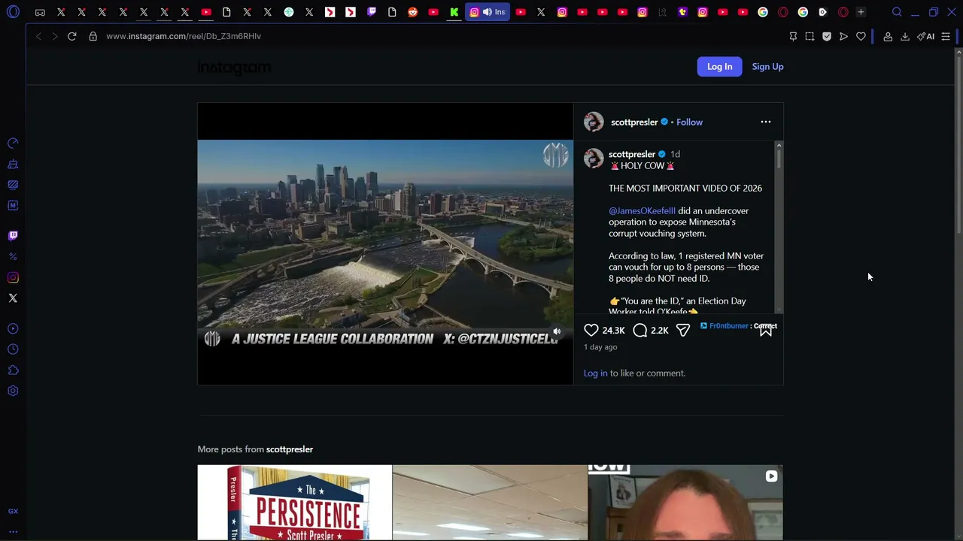Open GX Control speedometer in sidebar

pos(13,143)
